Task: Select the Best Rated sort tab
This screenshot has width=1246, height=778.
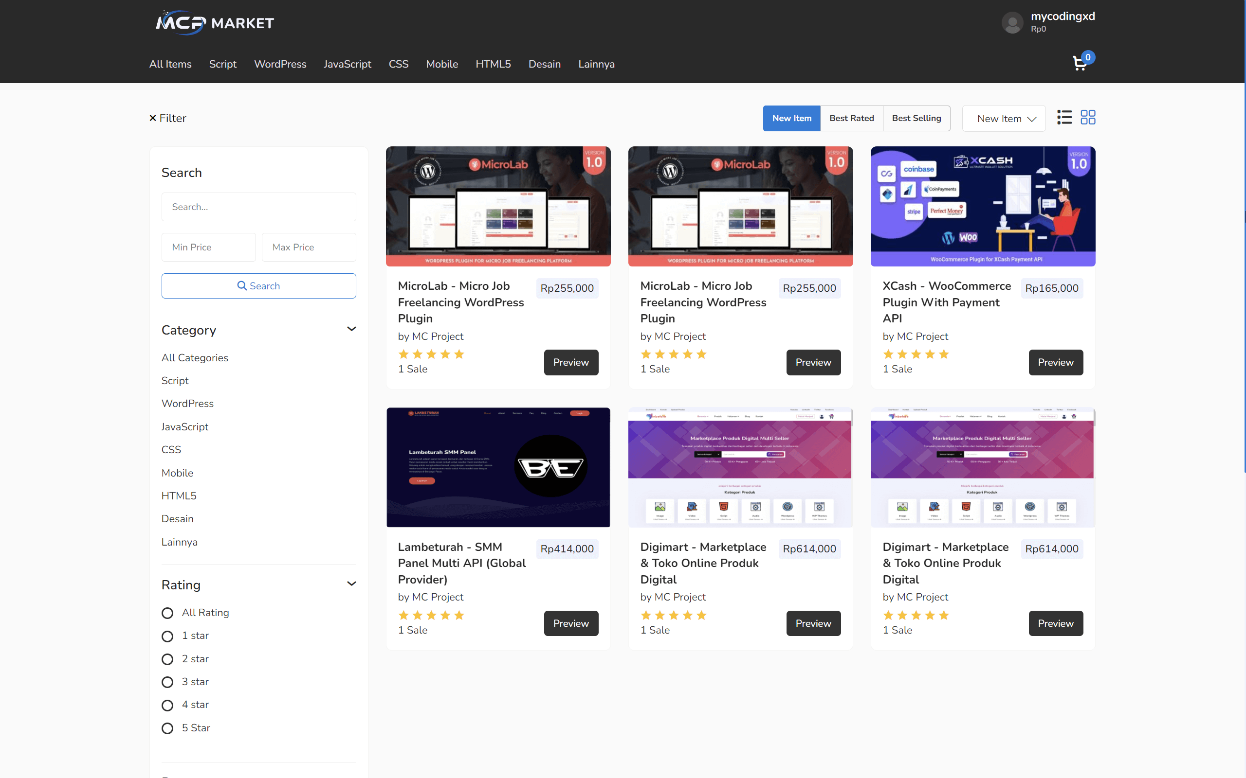Action: coord(852,118)
